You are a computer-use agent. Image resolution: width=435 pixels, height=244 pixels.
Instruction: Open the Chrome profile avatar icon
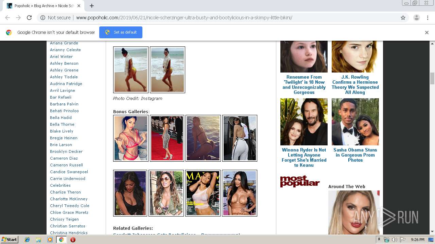click(416, 18)
